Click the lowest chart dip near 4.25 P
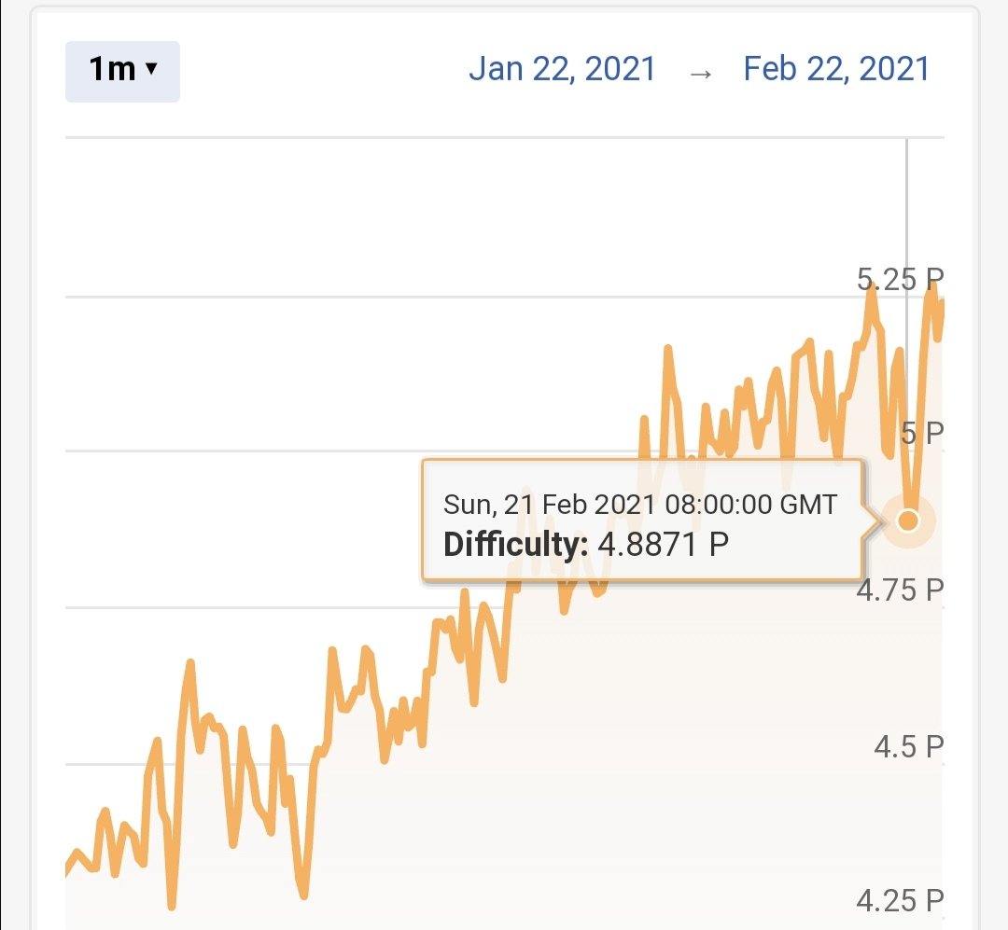Image resolution: width=1008 pixels, height=930 pixels. pyautogui.click(x=172, y=907)
